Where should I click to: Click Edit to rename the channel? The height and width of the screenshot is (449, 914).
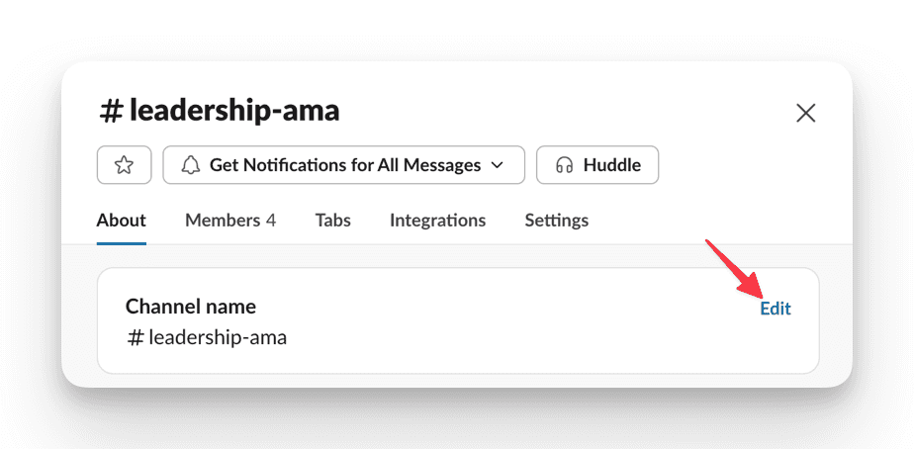click(x=776, y=309)
